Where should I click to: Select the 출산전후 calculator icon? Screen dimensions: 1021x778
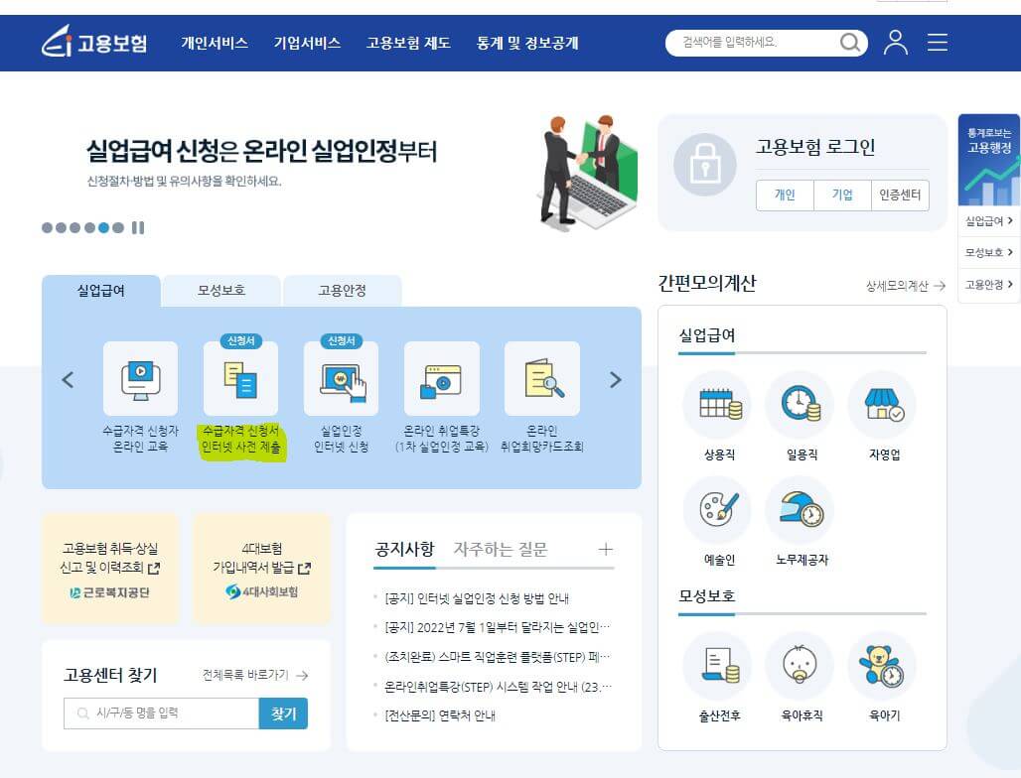[x=719, y=666]
